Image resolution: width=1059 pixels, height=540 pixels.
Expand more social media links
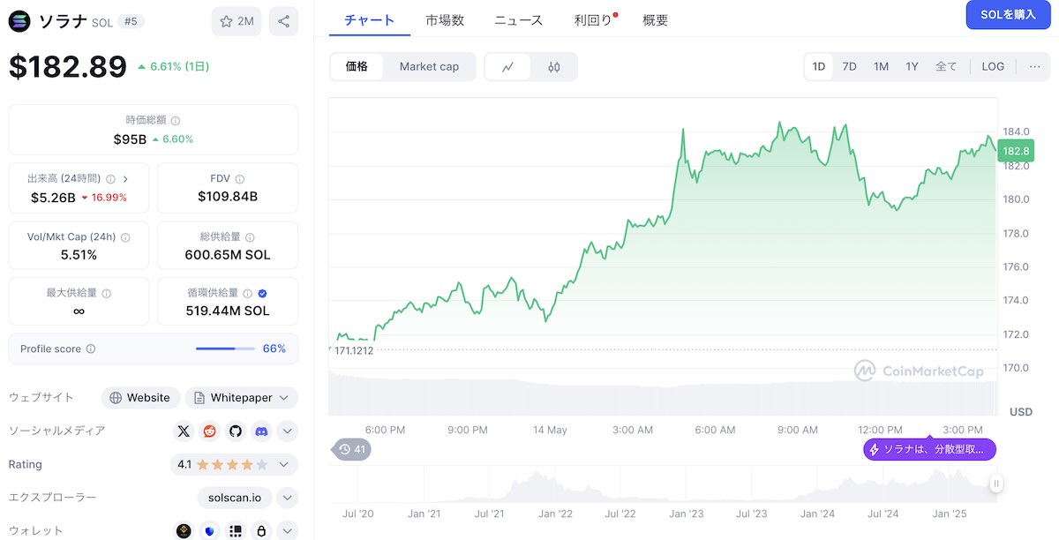(x=287, y=431)
